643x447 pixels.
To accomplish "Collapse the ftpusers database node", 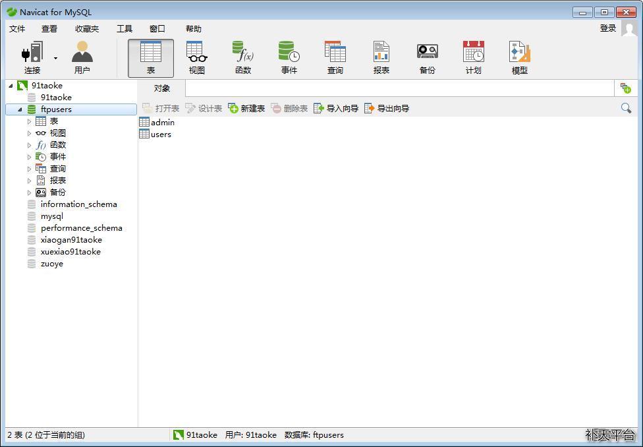I will (x=20, y=109).
